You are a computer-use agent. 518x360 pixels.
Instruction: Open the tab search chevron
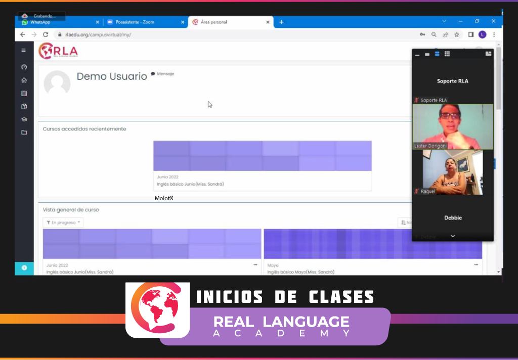pos(444,21)
